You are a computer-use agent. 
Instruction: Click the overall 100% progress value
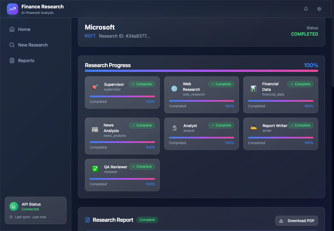(x=311, y=65)
